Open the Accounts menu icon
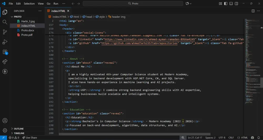Screen dimensions: 263x140 [5, 121]
